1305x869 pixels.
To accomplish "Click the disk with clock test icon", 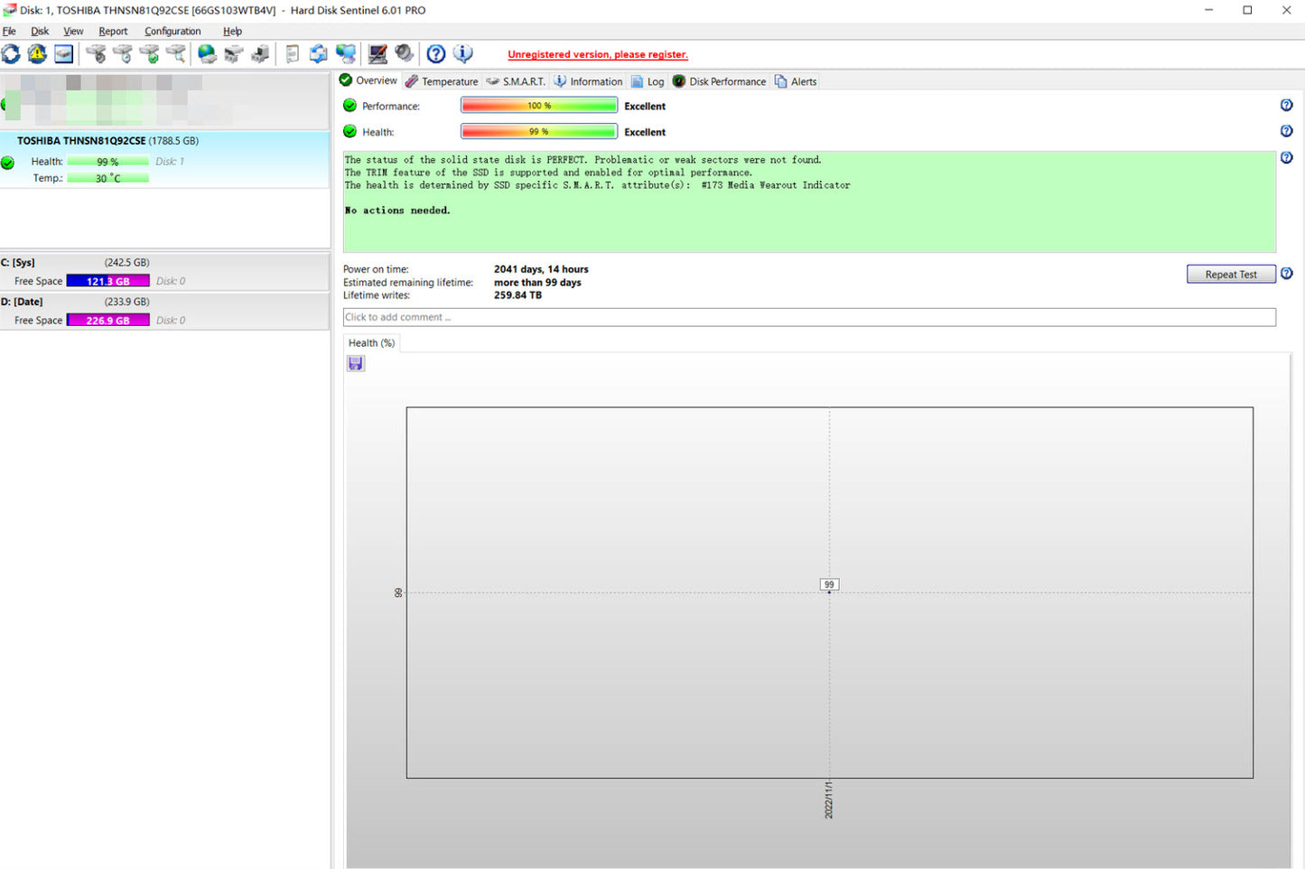I will click(123, 54).
